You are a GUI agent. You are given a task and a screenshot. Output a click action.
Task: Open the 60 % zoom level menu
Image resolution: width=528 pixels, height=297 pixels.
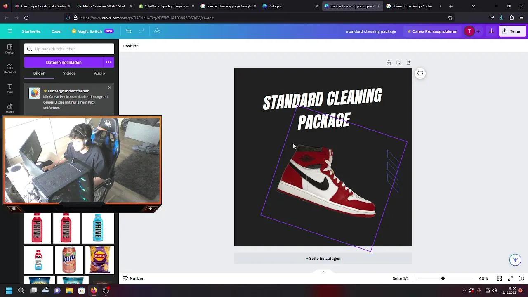point(483,278)
